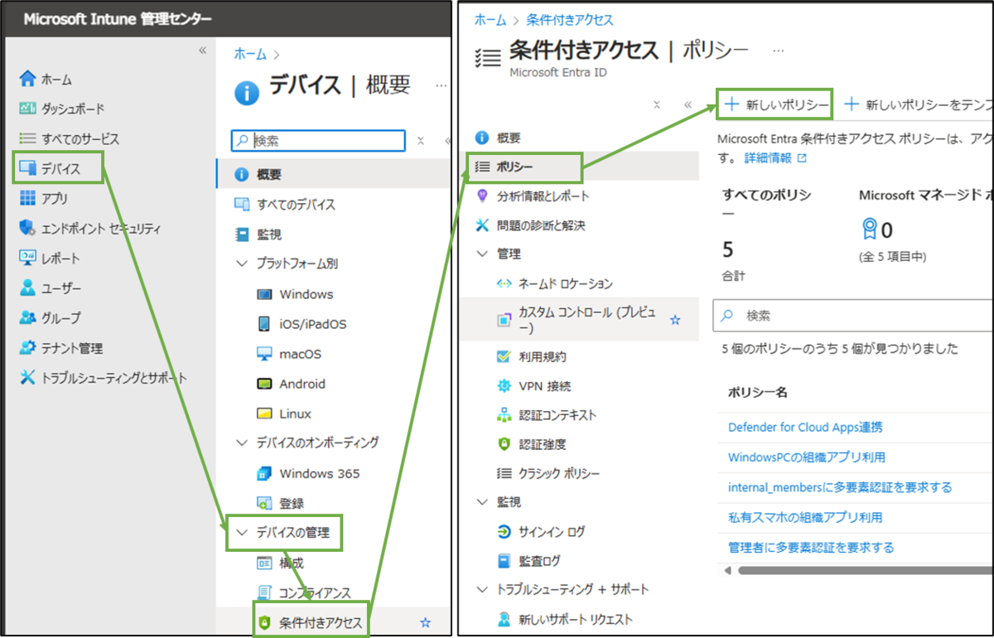Open Endpoint security (エンドポイント セキュリティ) shield icon
The width and height of the screenshot is (994, 638).
27,228
